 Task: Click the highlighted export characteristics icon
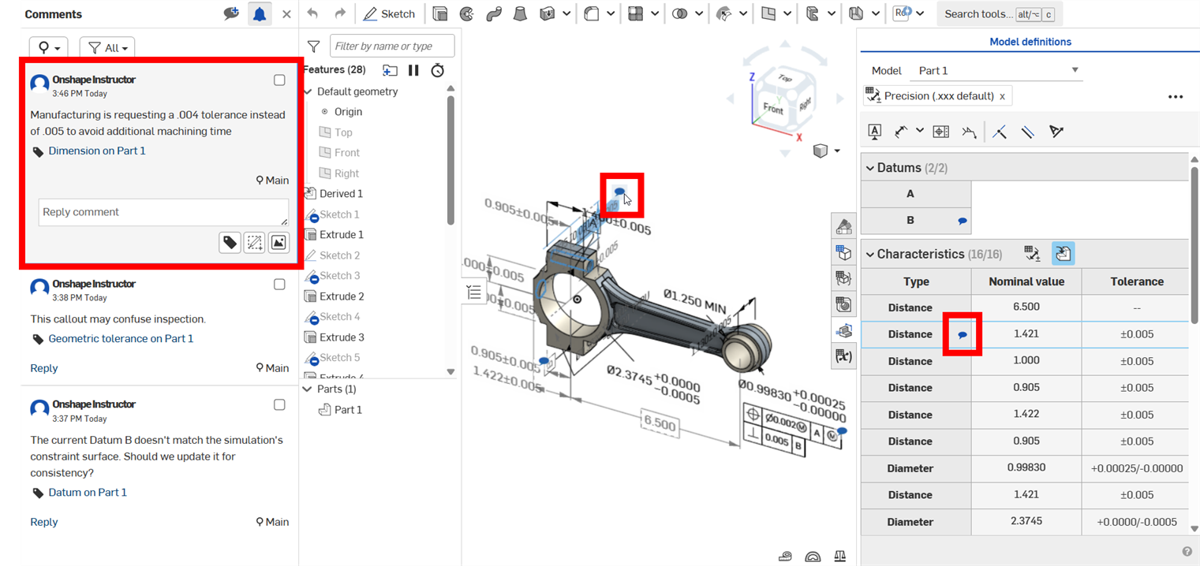1062,253
